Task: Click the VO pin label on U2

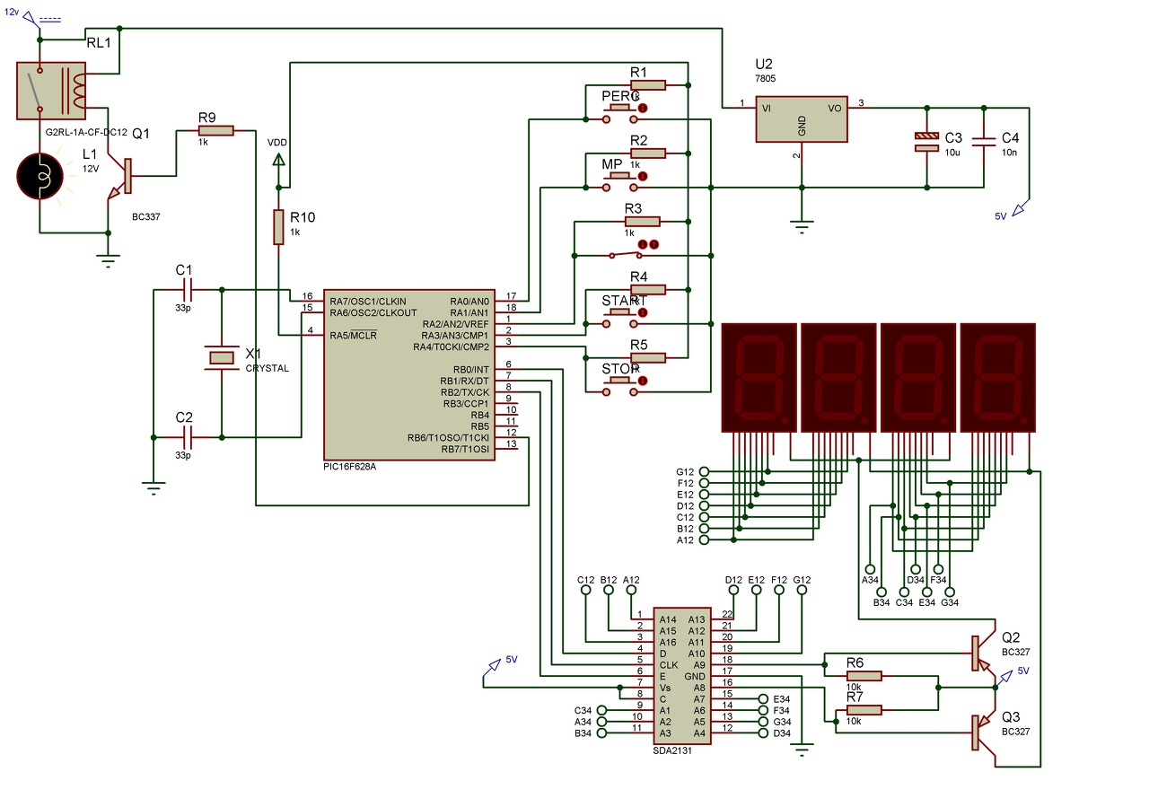Action: click(835, 108)
